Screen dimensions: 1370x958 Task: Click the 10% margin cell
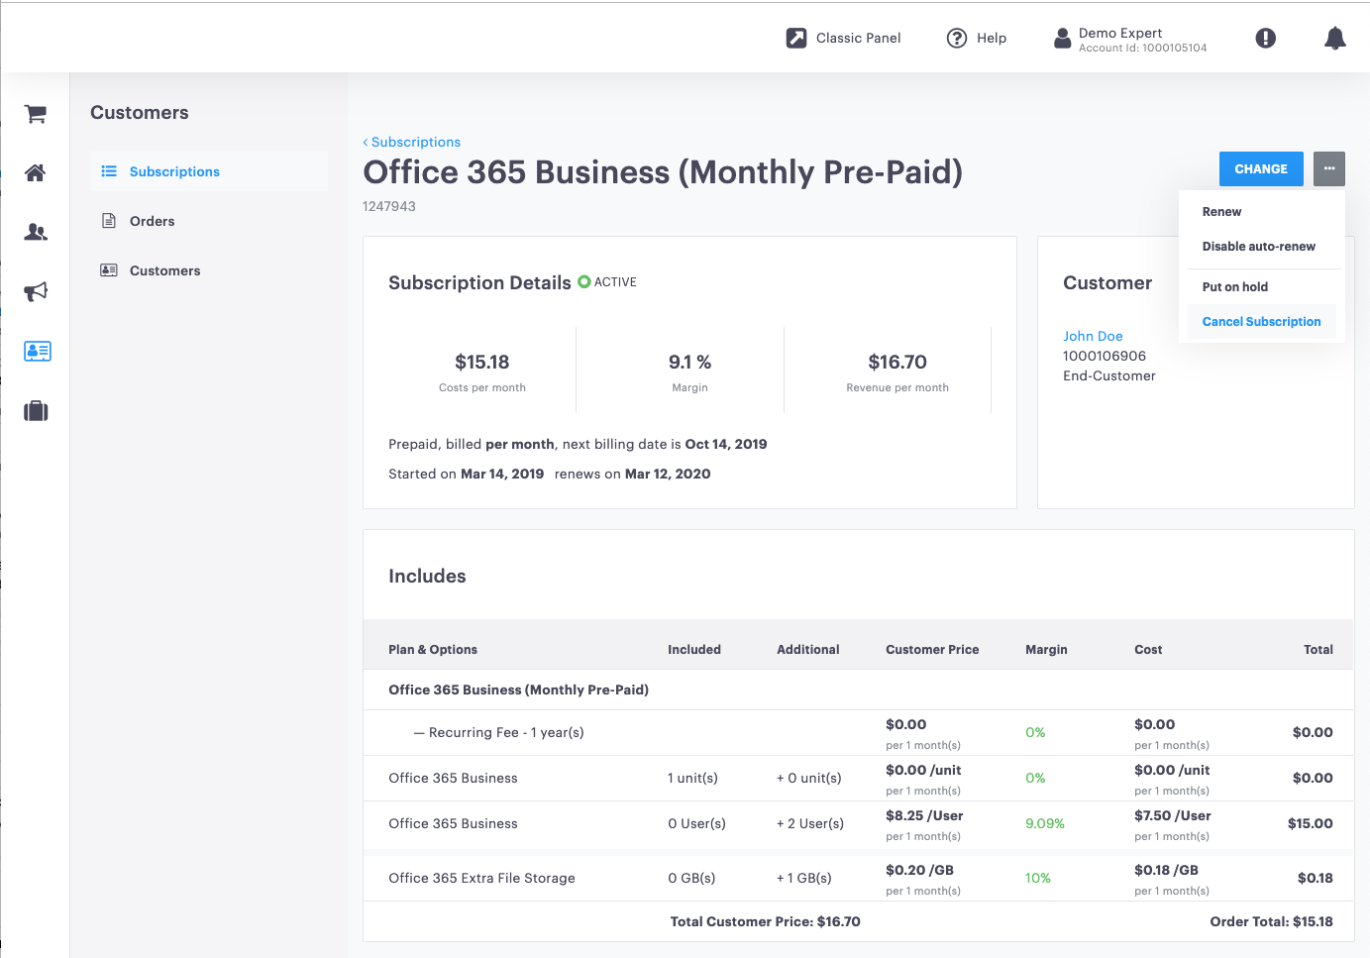pos(1038,878)
